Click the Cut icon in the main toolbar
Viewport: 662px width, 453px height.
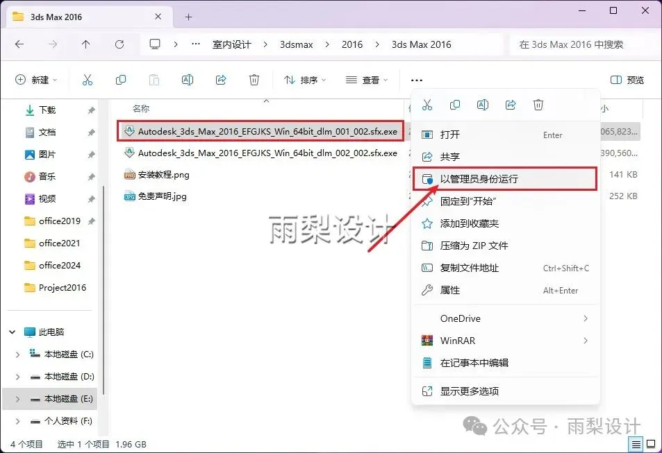tap(88, 80)
